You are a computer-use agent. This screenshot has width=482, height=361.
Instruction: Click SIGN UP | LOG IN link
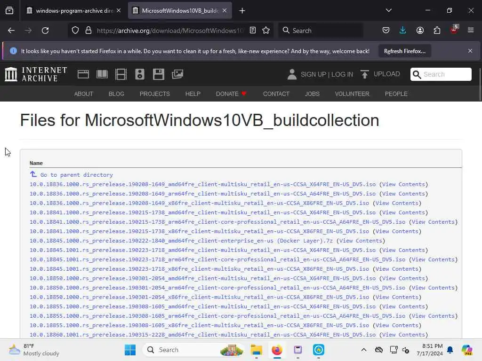pos(327,74)
